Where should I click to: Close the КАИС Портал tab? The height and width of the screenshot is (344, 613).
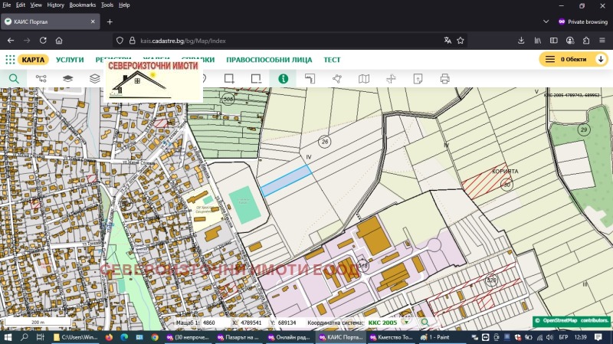click(93, 21)
